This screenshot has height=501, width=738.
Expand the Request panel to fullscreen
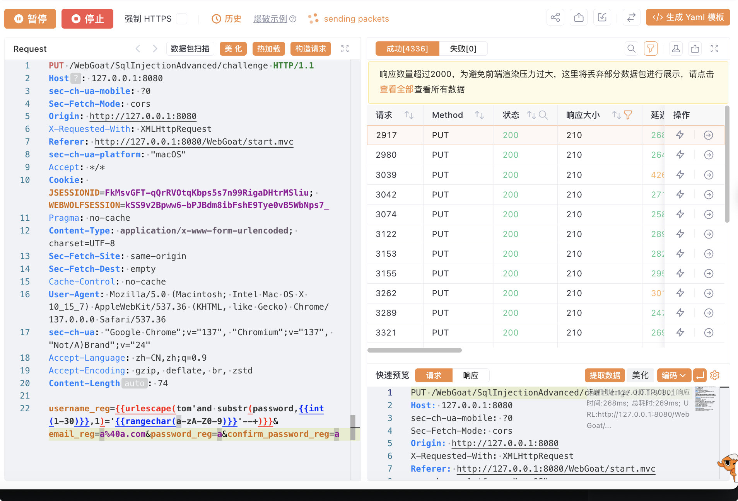(345, 49)
